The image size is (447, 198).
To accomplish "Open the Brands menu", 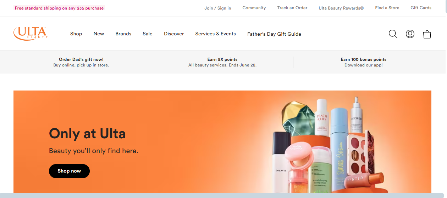I will [123, 34].
